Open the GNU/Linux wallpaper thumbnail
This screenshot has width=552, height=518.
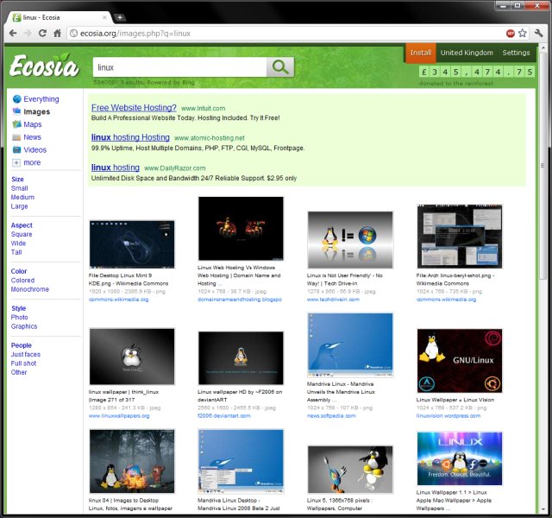tap(460, 361)
